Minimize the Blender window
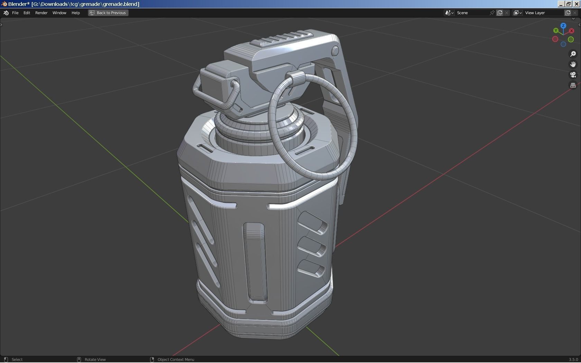The image size is (581, 363). [x=561, y=4]
